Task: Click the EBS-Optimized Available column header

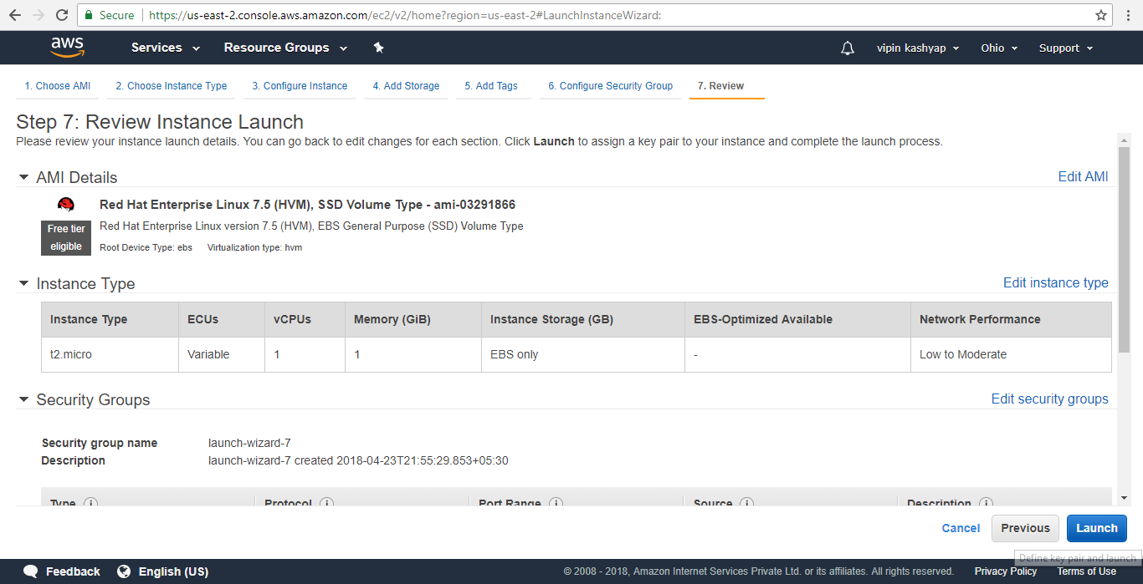Action: point(797,319)
